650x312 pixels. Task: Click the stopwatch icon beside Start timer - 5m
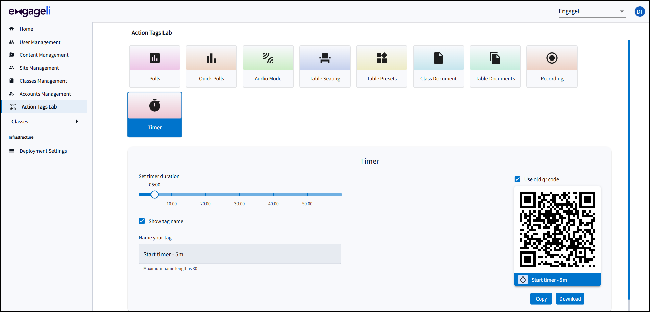[523, 280]
